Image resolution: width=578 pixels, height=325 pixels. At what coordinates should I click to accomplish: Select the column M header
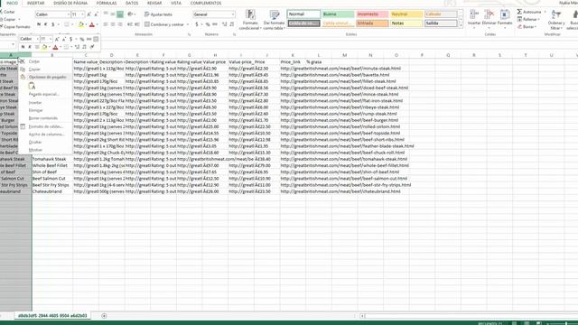tap(345, 55)
